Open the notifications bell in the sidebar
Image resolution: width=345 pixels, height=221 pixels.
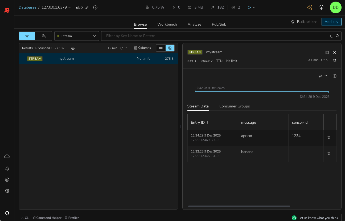coord(7,168)
